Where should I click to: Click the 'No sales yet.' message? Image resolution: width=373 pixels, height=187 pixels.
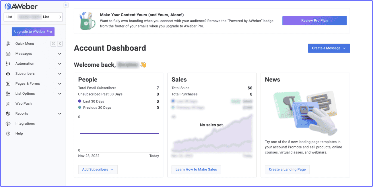click(x=212, y=125)
